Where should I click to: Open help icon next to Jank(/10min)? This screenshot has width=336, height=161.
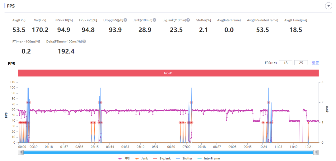click(154, 20)
